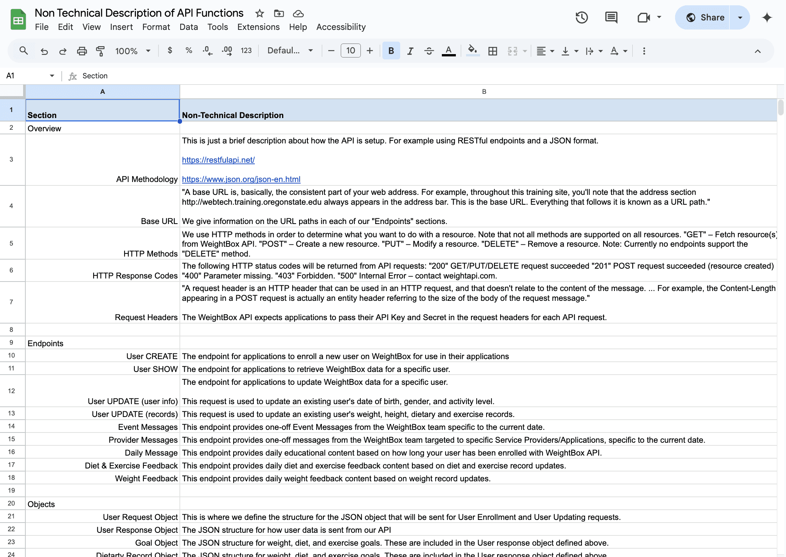Select the Objects cell

[103, 504]
